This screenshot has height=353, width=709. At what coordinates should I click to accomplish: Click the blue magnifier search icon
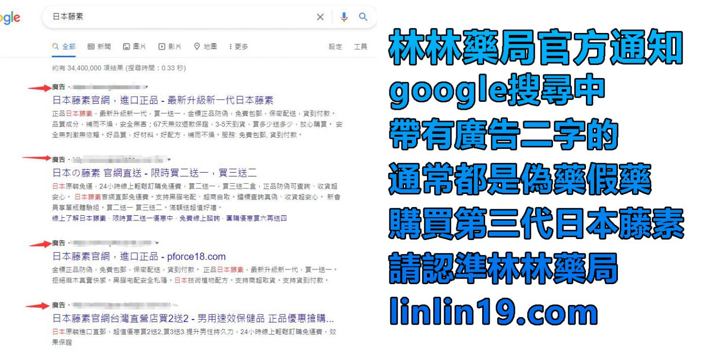coord(363,17)
